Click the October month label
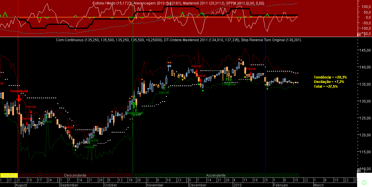Screen dimensions: 372x187 pyautogui.click(x=111, y=185)
